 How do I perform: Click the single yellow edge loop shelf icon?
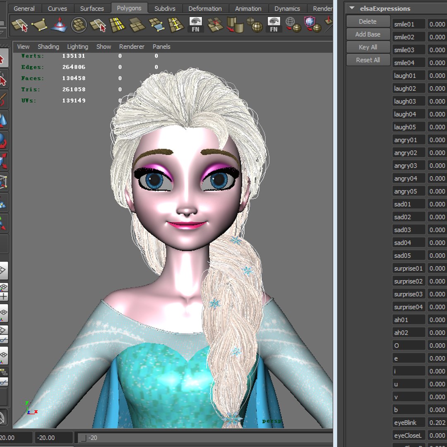pyautogui.click(x=176, y=25)
